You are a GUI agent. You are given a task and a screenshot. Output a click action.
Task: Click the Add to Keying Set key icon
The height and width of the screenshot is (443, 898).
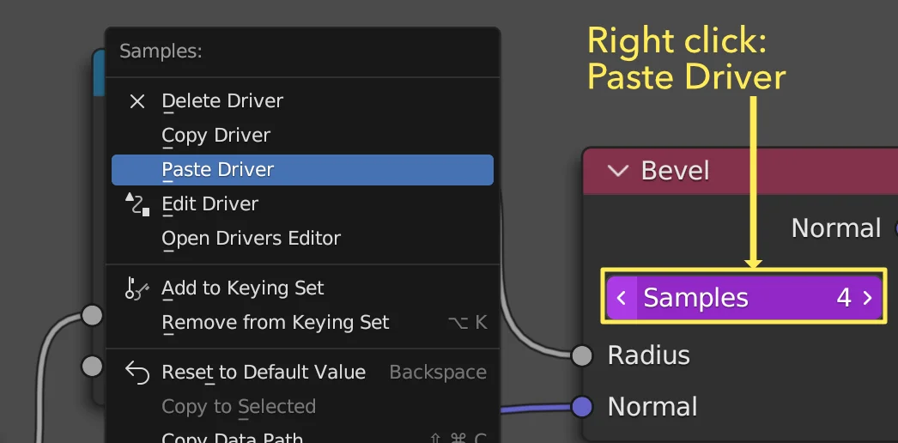coord(137,288)
